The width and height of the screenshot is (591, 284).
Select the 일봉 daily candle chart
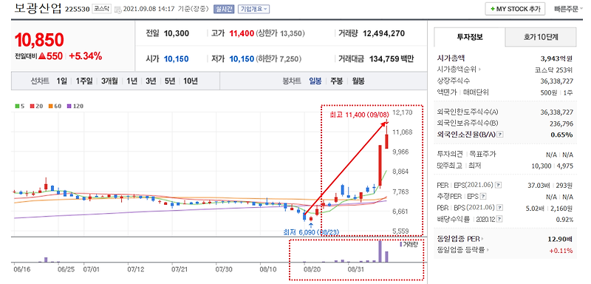315,81
